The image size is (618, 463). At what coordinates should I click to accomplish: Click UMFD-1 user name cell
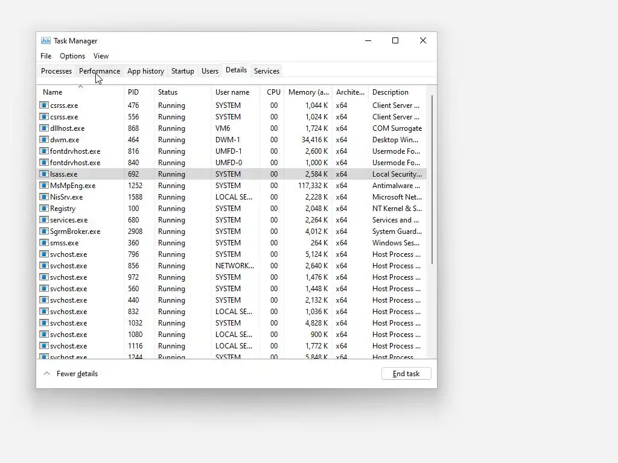[x=229, y=151]
